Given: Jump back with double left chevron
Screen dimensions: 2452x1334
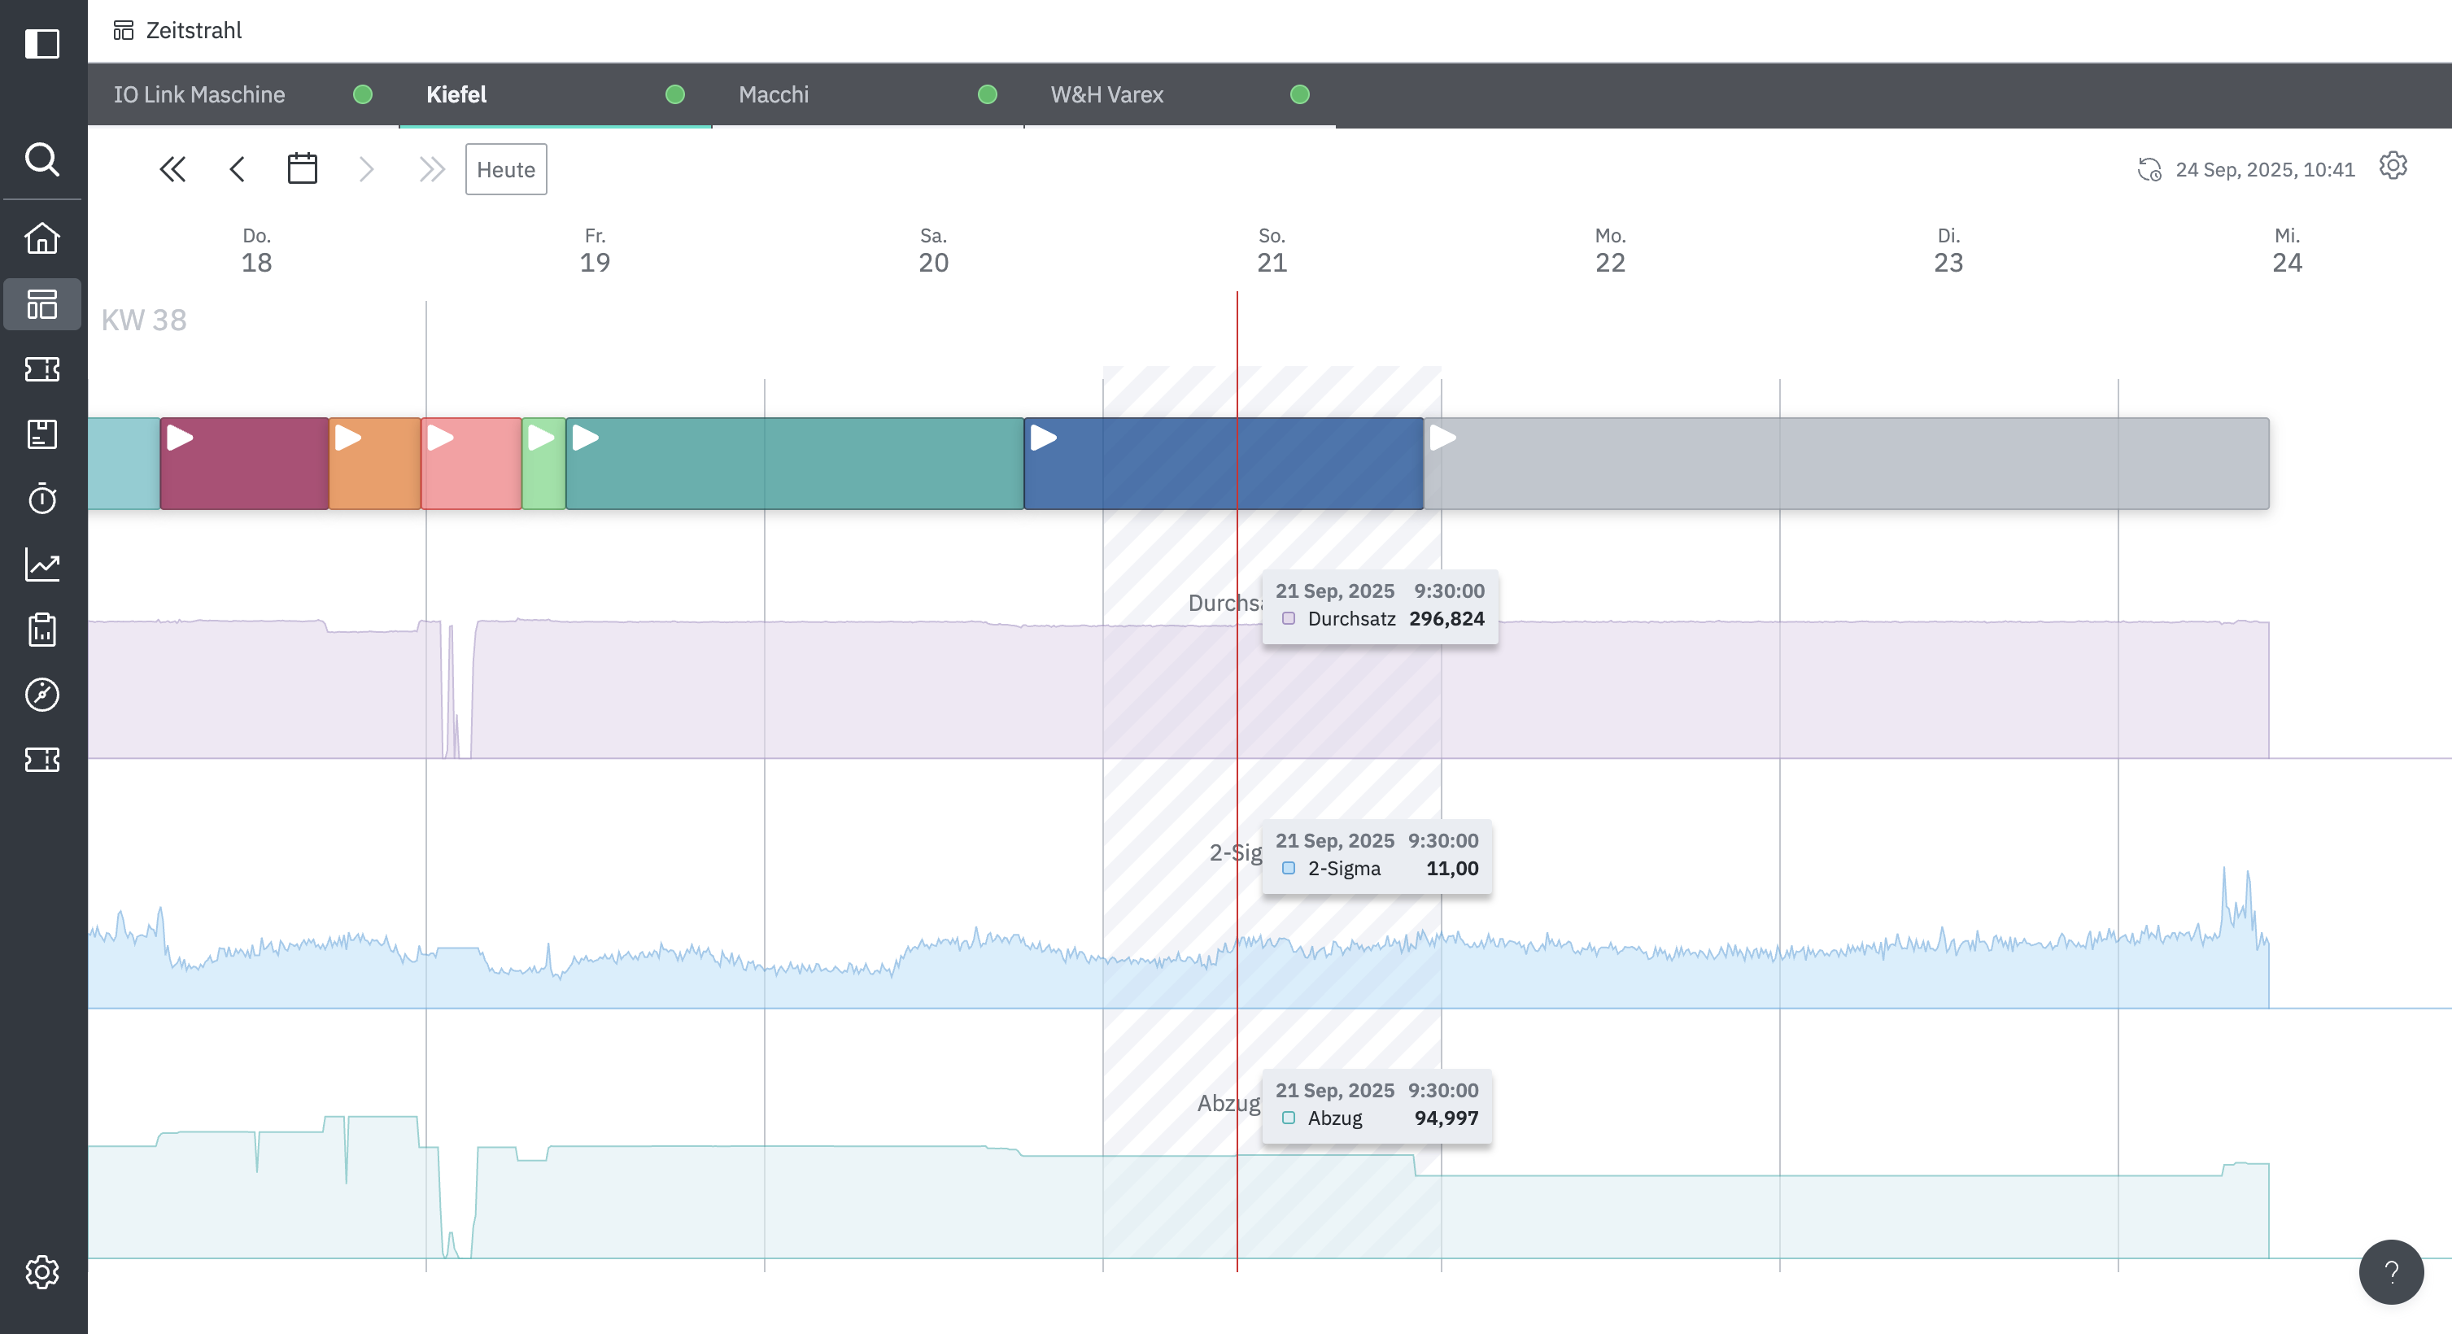Looking at the screenshot, I should (x=172, y=169).
